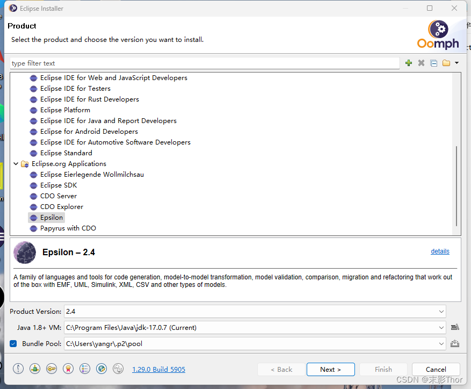Click the Eclipse.org Applications folder icon
471x389 pixels.
[x=25, y=164]
